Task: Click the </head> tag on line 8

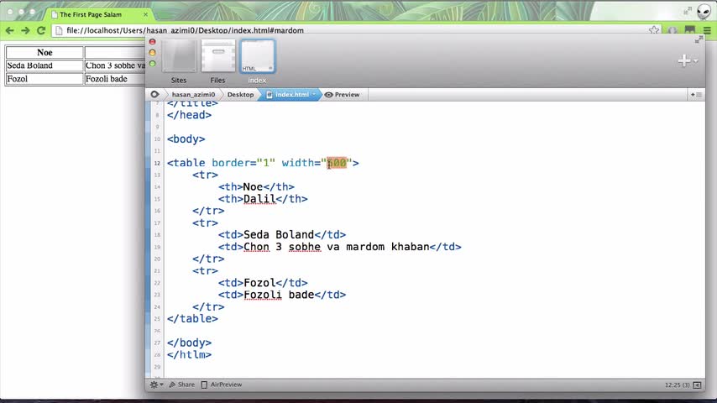Action: [x=189, y=115]
